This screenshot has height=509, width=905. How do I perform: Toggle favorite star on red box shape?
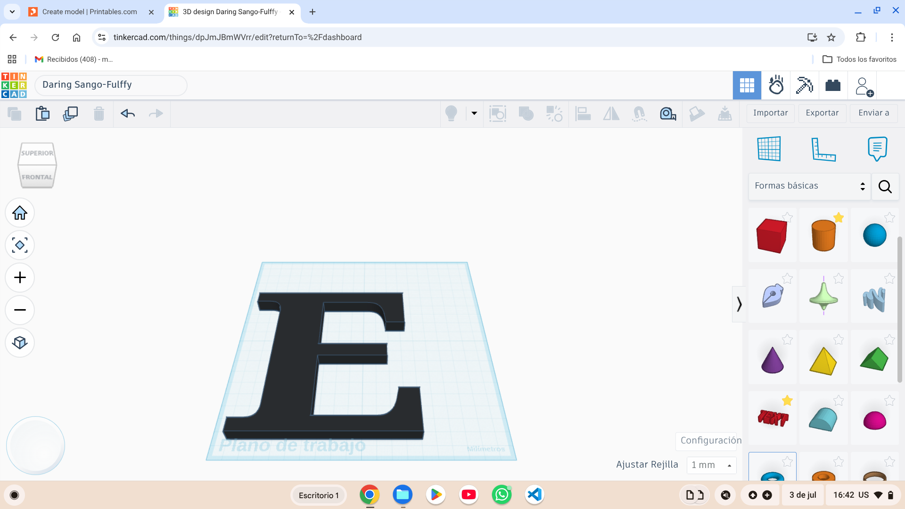(x=787, y=217)
